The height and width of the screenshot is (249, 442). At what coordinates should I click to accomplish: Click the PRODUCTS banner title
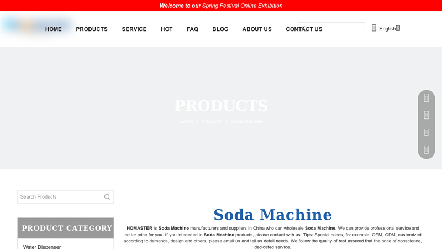(x=221, y=106)
